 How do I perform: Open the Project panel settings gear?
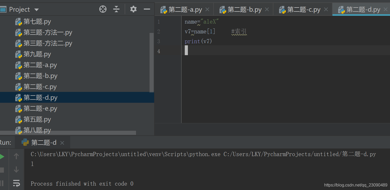click(x=133, y=9)
